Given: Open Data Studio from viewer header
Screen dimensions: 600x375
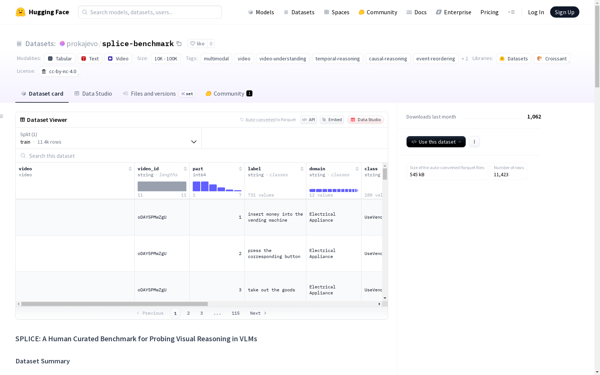Looking at the screenshot, I should (365, 120).
